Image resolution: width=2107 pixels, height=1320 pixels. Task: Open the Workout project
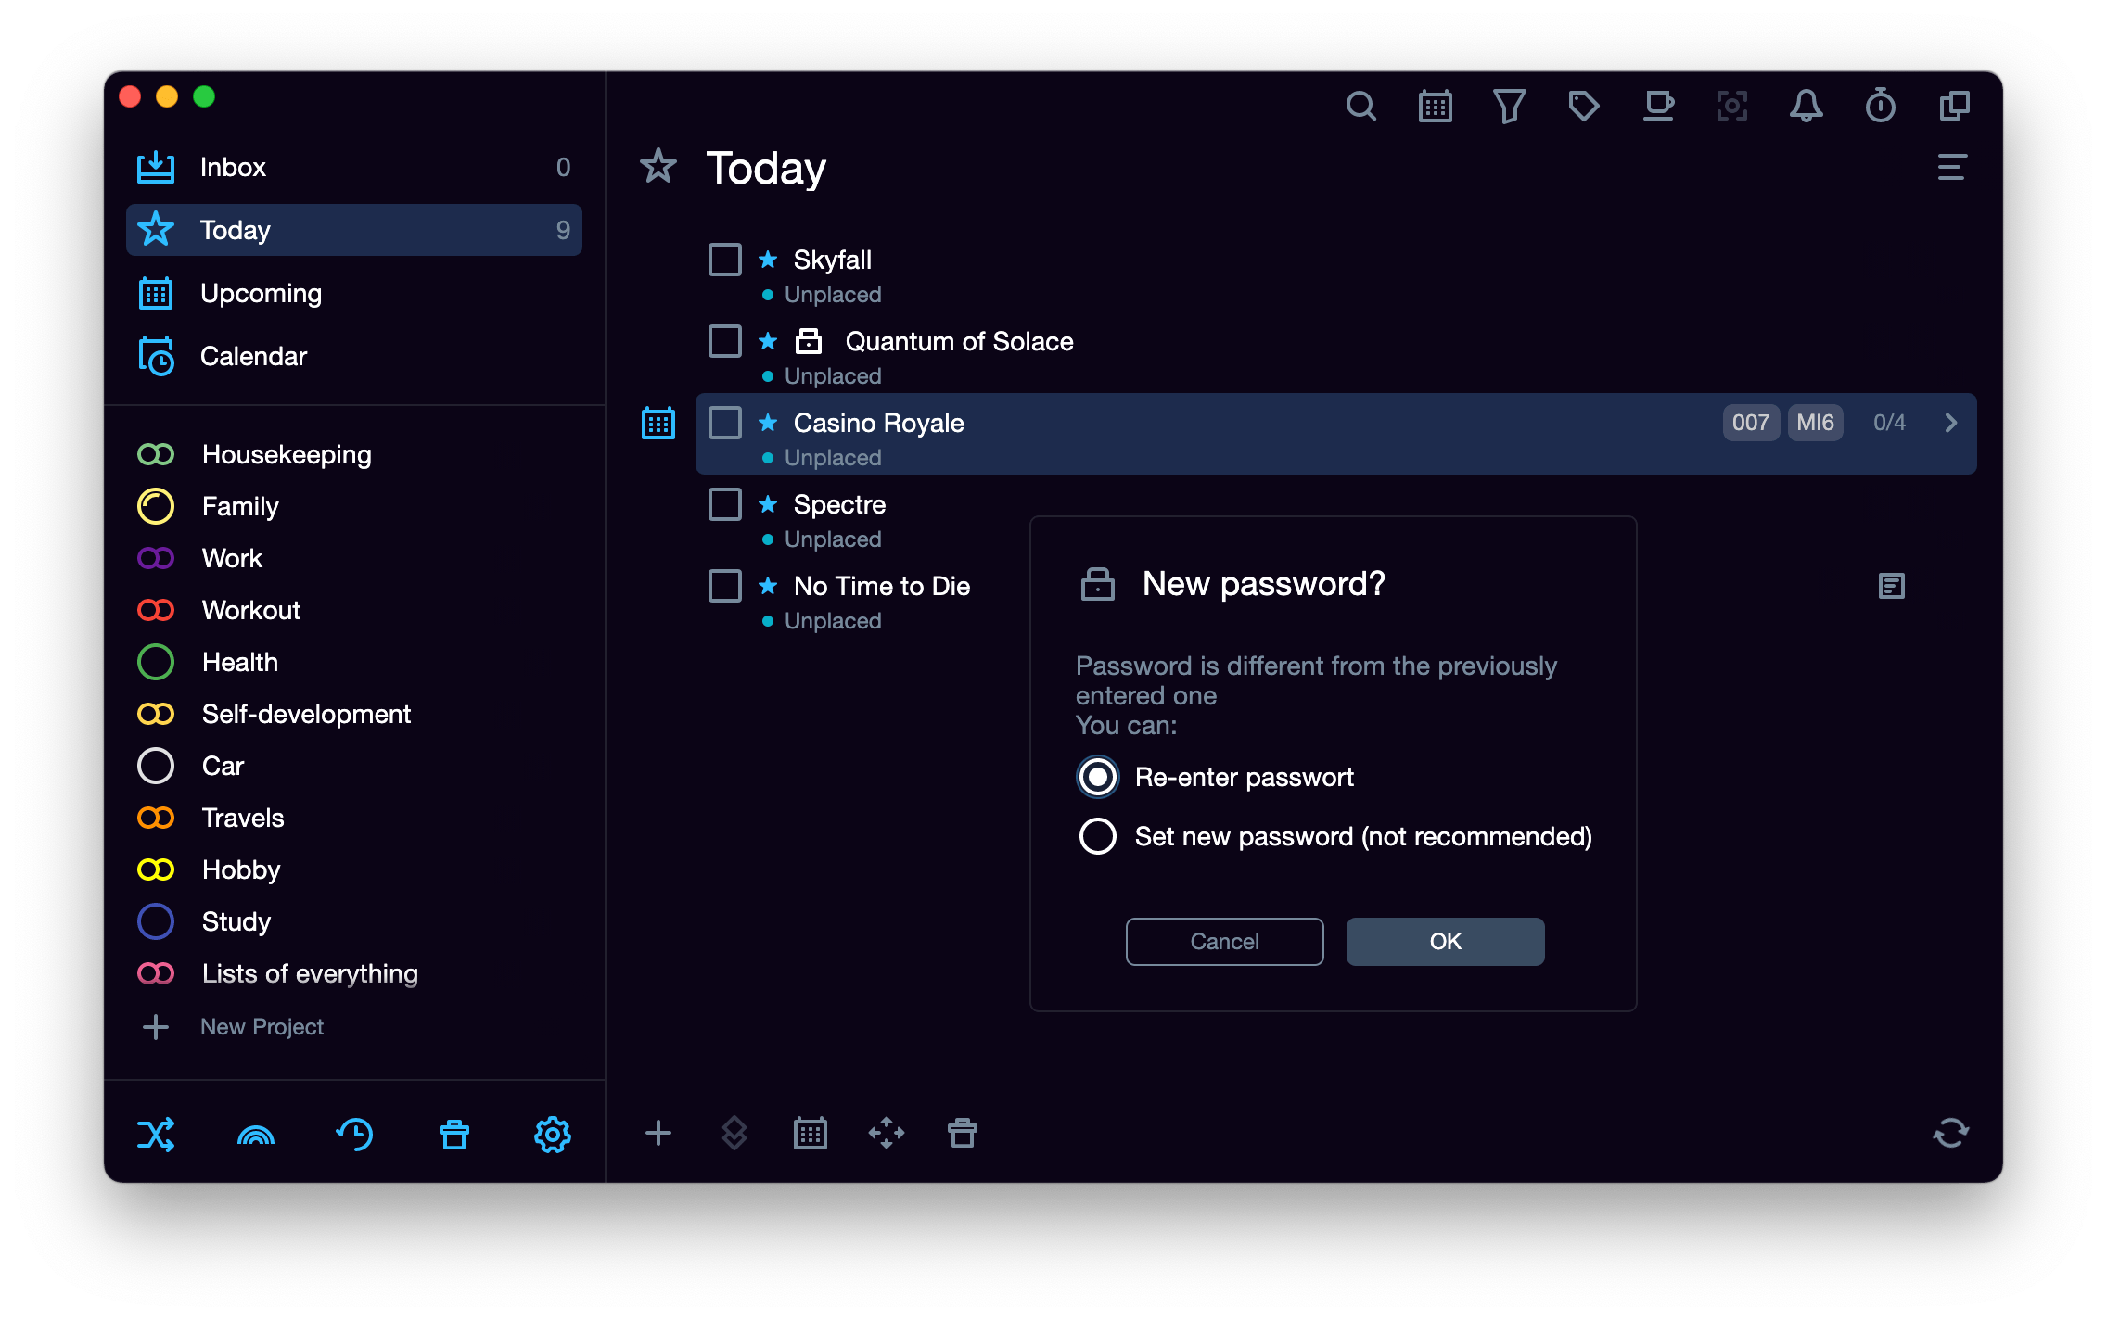[x=354, y=610]
